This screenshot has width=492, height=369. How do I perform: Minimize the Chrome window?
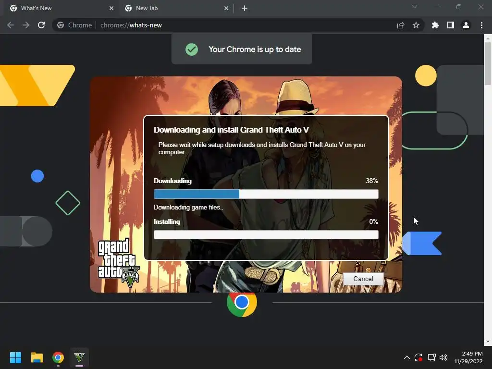coord(436,7)
